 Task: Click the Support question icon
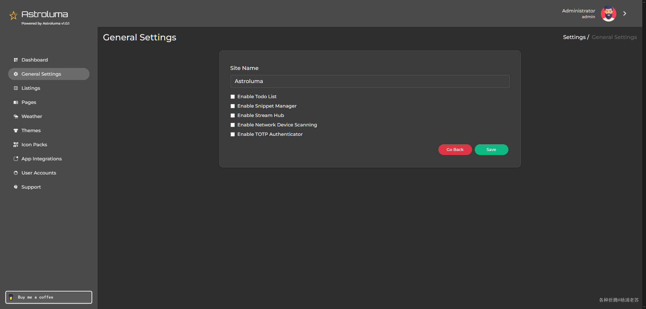coord(16,187)
